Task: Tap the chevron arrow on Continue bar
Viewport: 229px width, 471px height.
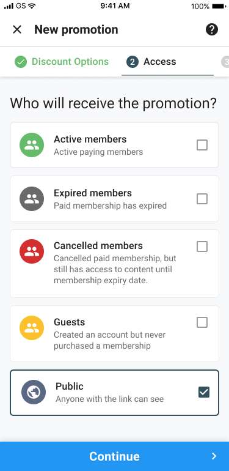Action: pos(214,456)
